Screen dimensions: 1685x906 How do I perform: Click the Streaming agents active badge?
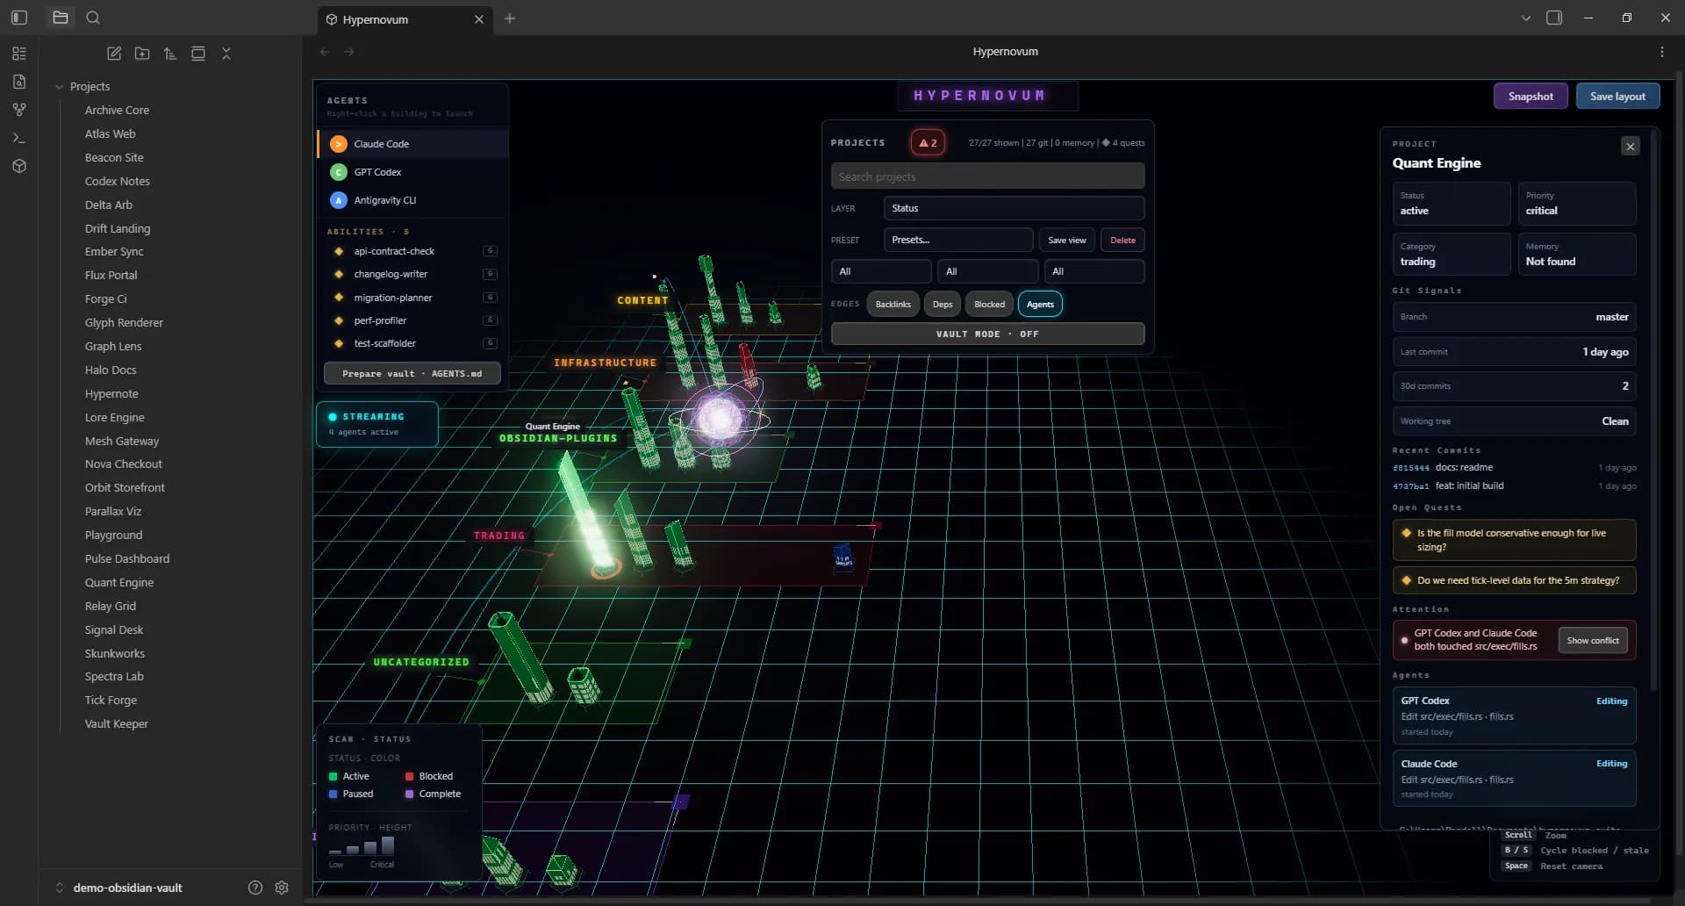[x=377, y=424]
